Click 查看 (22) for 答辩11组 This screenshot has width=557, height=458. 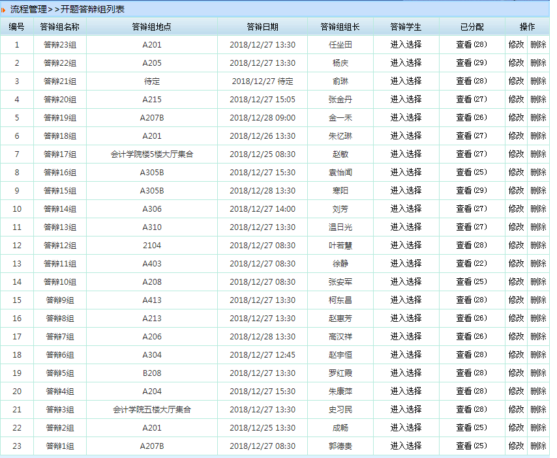pyautogui.click(x=471, y=264)
